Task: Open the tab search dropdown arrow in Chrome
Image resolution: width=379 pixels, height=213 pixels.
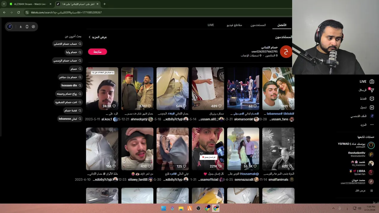Action: click(4, 4)
